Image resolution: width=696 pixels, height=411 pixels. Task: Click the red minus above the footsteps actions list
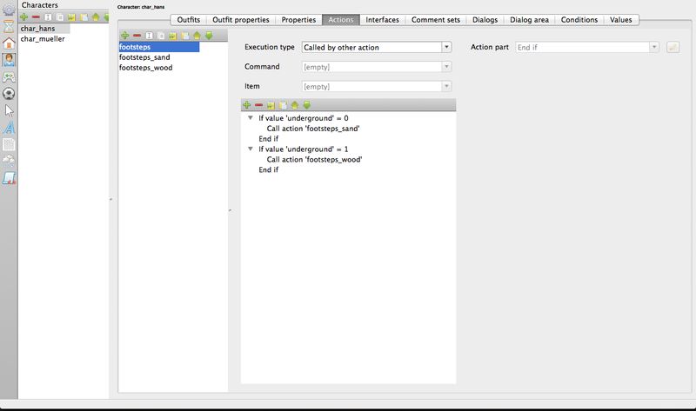(x=137, y=35)
